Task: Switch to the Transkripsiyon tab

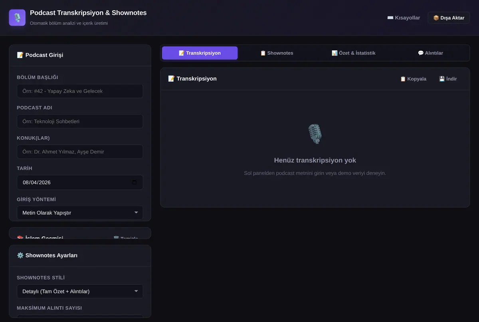Action: point(200,53)
